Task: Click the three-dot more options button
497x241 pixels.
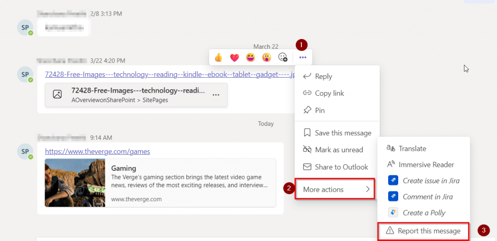Action: pos(302,57)
